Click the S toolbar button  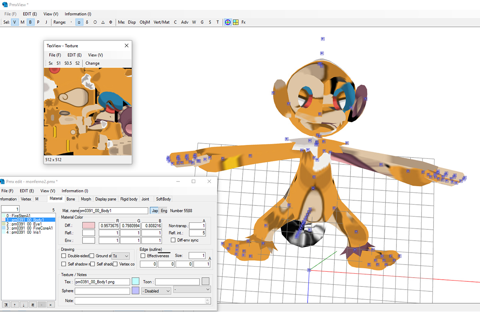click(210, 22)
